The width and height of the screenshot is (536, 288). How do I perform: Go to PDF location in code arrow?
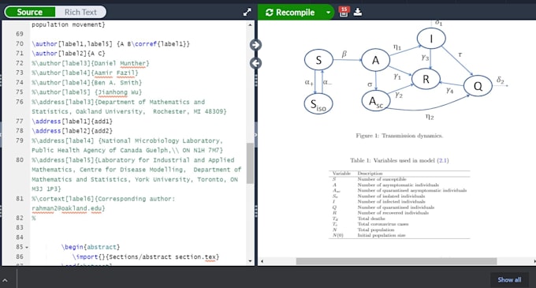pos(255,63)
